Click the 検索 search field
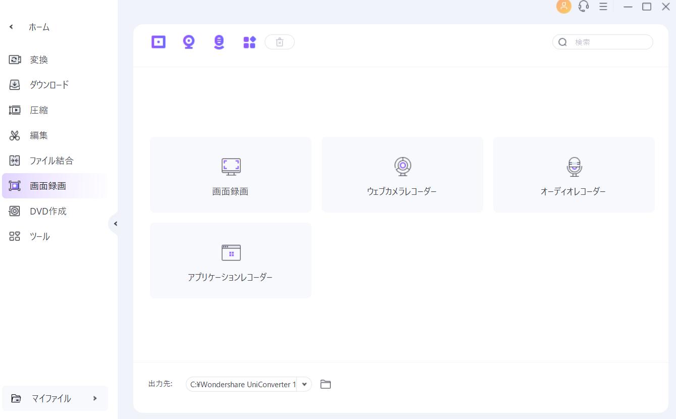Viewport: 676px width, 419px height. coord(603,42)
